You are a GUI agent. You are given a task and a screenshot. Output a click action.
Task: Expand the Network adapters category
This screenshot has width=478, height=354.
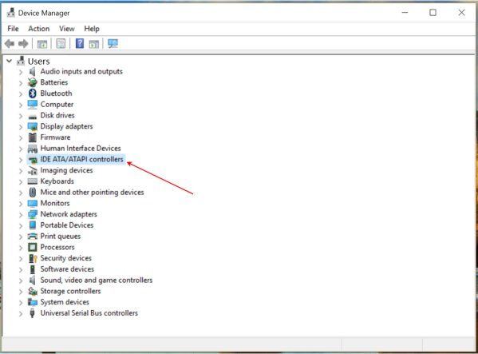pyautogui.click(x=21, y=214)
